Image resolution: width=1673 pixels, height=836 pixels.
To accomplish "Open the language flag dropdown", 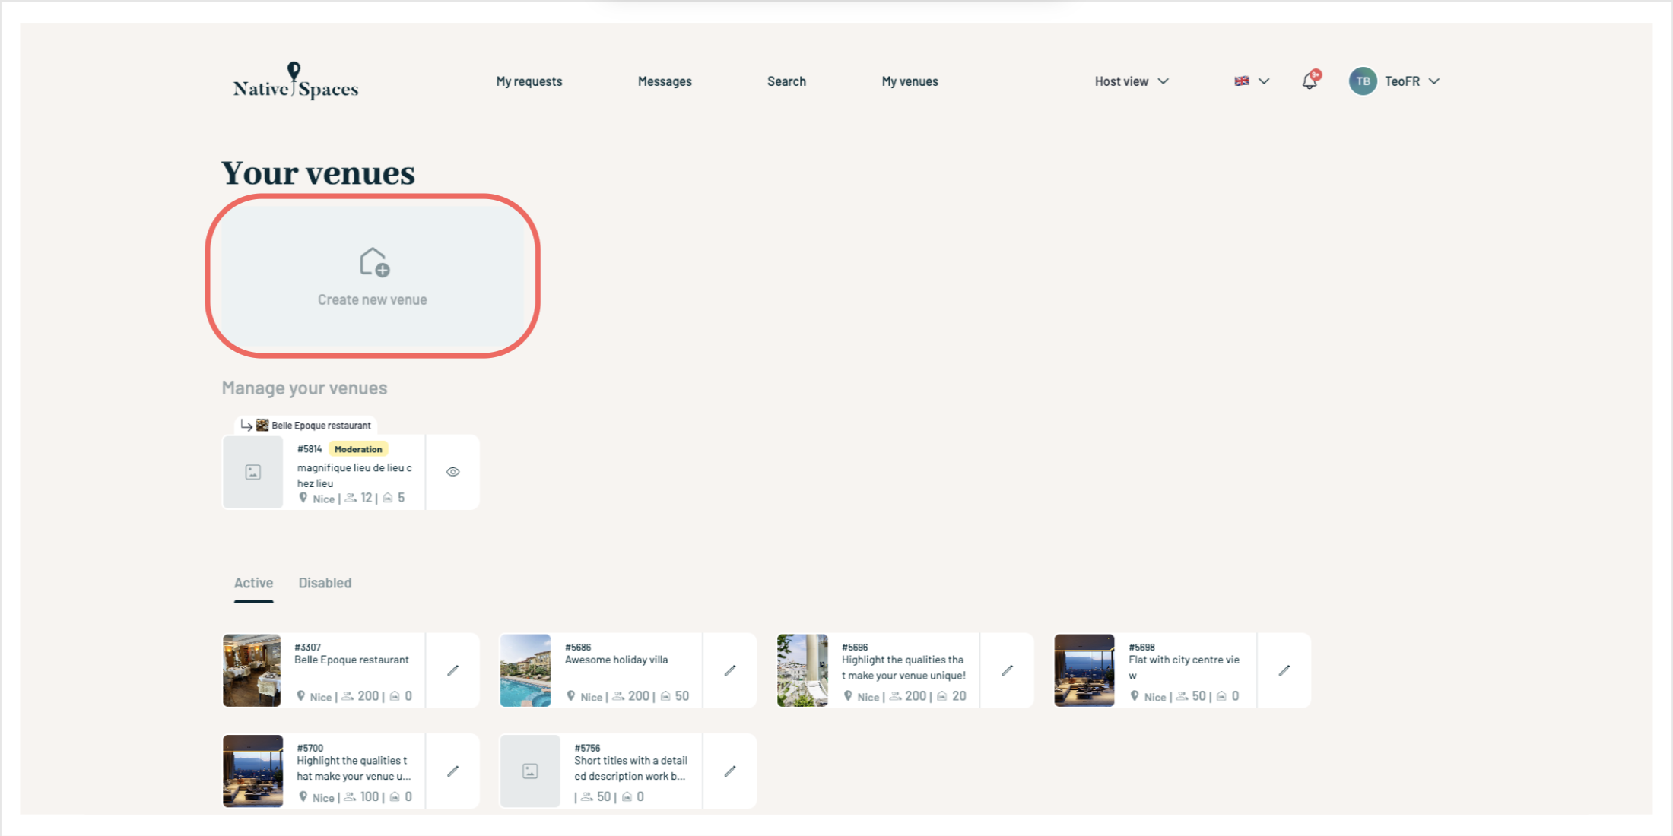I will click(1251, 81).
